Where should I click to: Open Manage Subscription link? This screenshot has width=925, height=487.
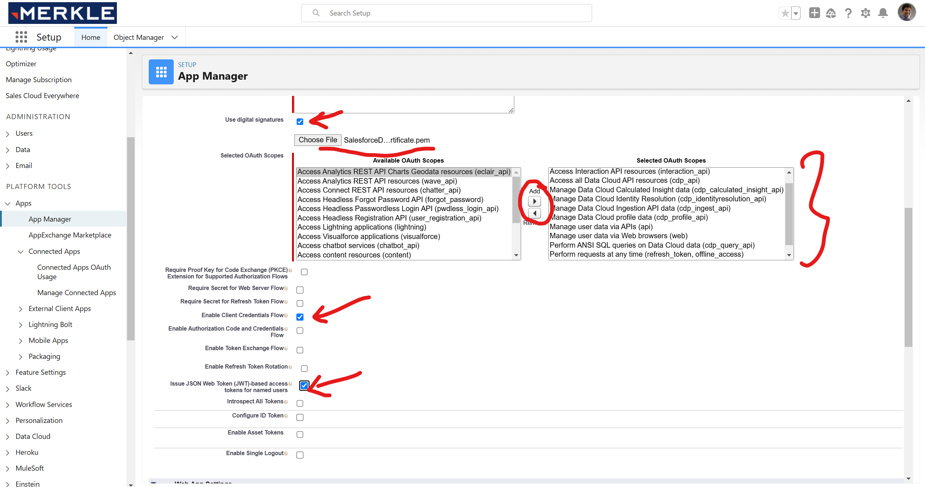tap(39, 80)
